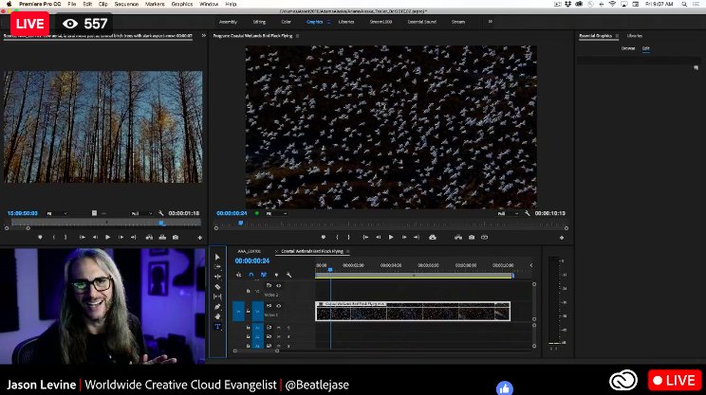
Task: Toggle V1 track targeting button
Action: point(258,311)
